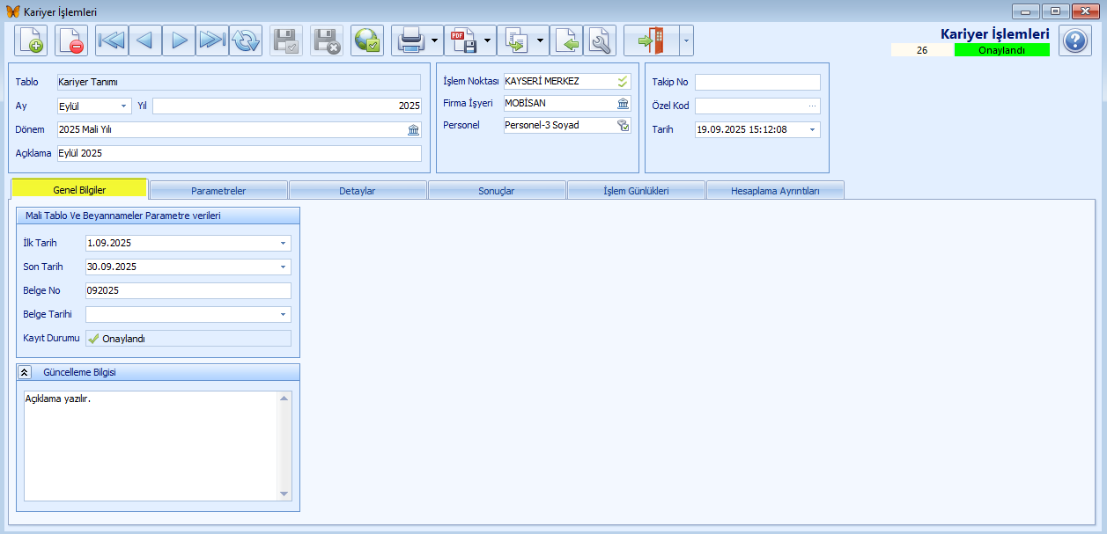Click the new record icon with green plus
The image size is (1107, 534).
pyautogui.click(x=31, y=40)
